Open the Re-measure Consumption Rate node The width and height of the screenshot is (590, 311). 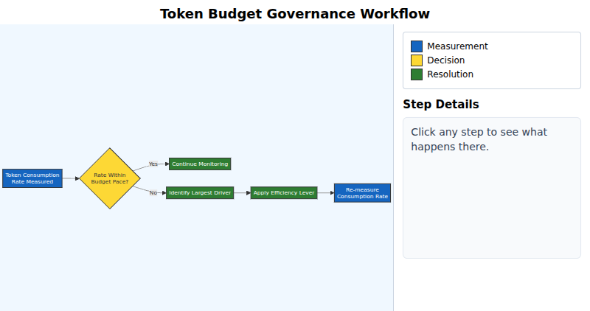tap(362, 193)
